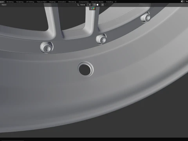Switch to the Animation workspace tab
The image size is (188, 141).
tap(62, 2)
